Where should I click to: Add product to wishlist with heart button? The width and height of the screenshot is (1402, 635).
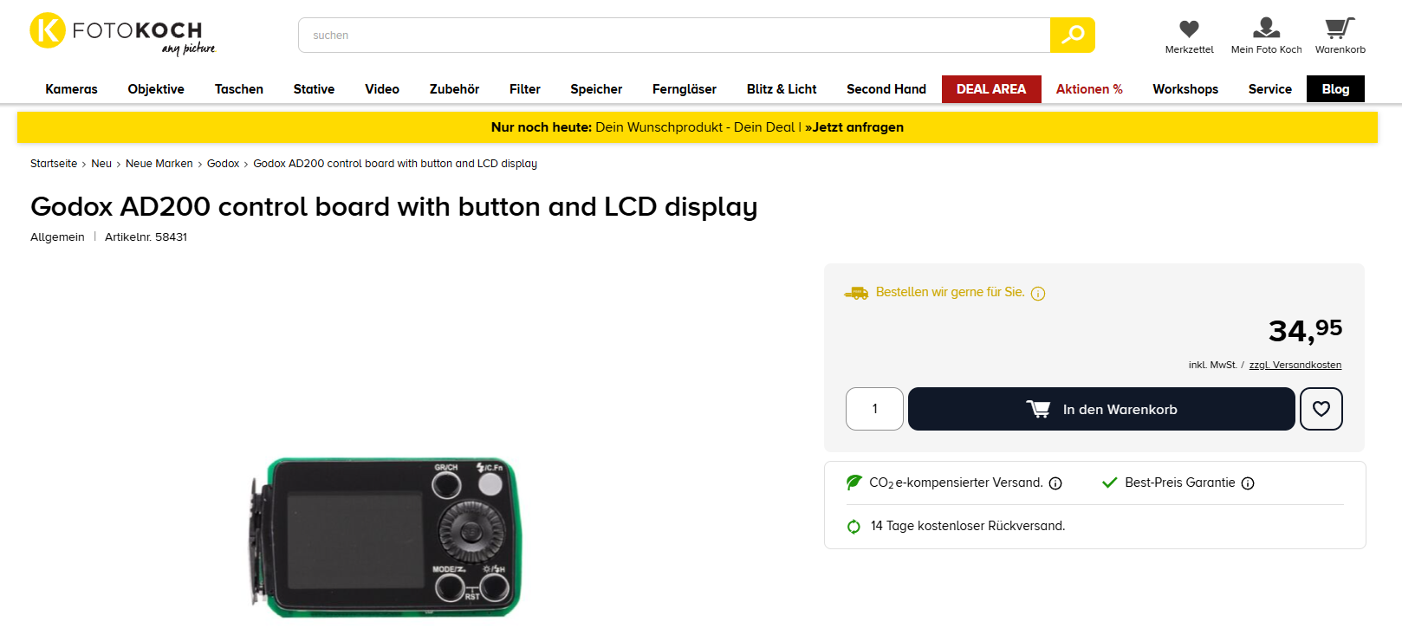pos(1321,409)
